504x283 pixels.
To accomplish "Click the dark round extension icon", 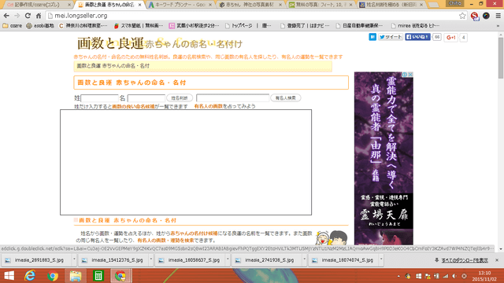I will pyautogui.click(x=486, y=16).
